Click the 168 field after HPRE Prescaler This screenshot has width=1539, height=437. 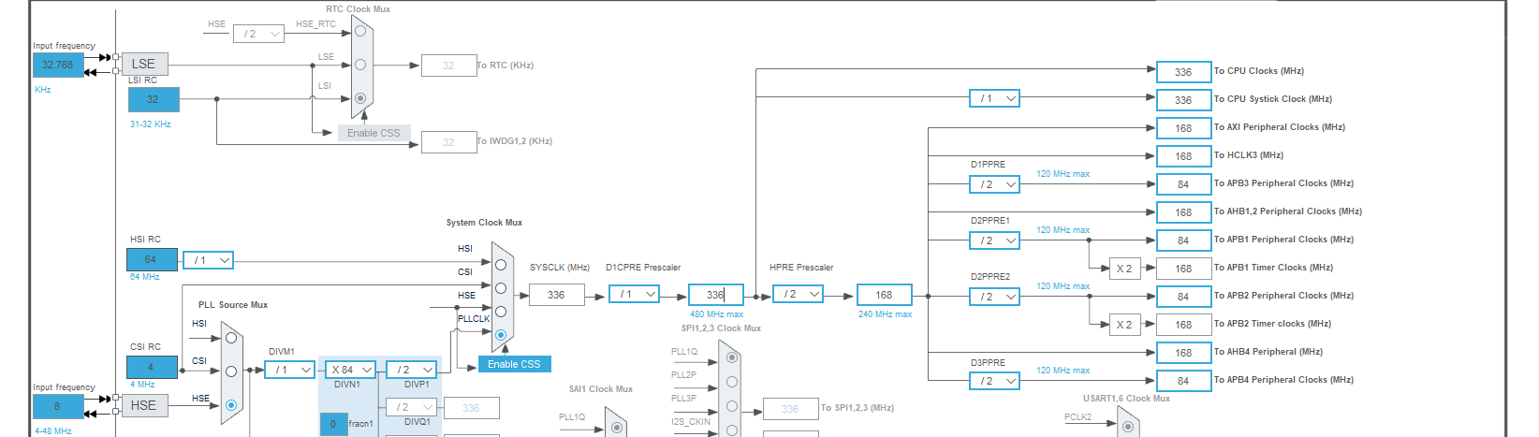(x=885, y=295)
